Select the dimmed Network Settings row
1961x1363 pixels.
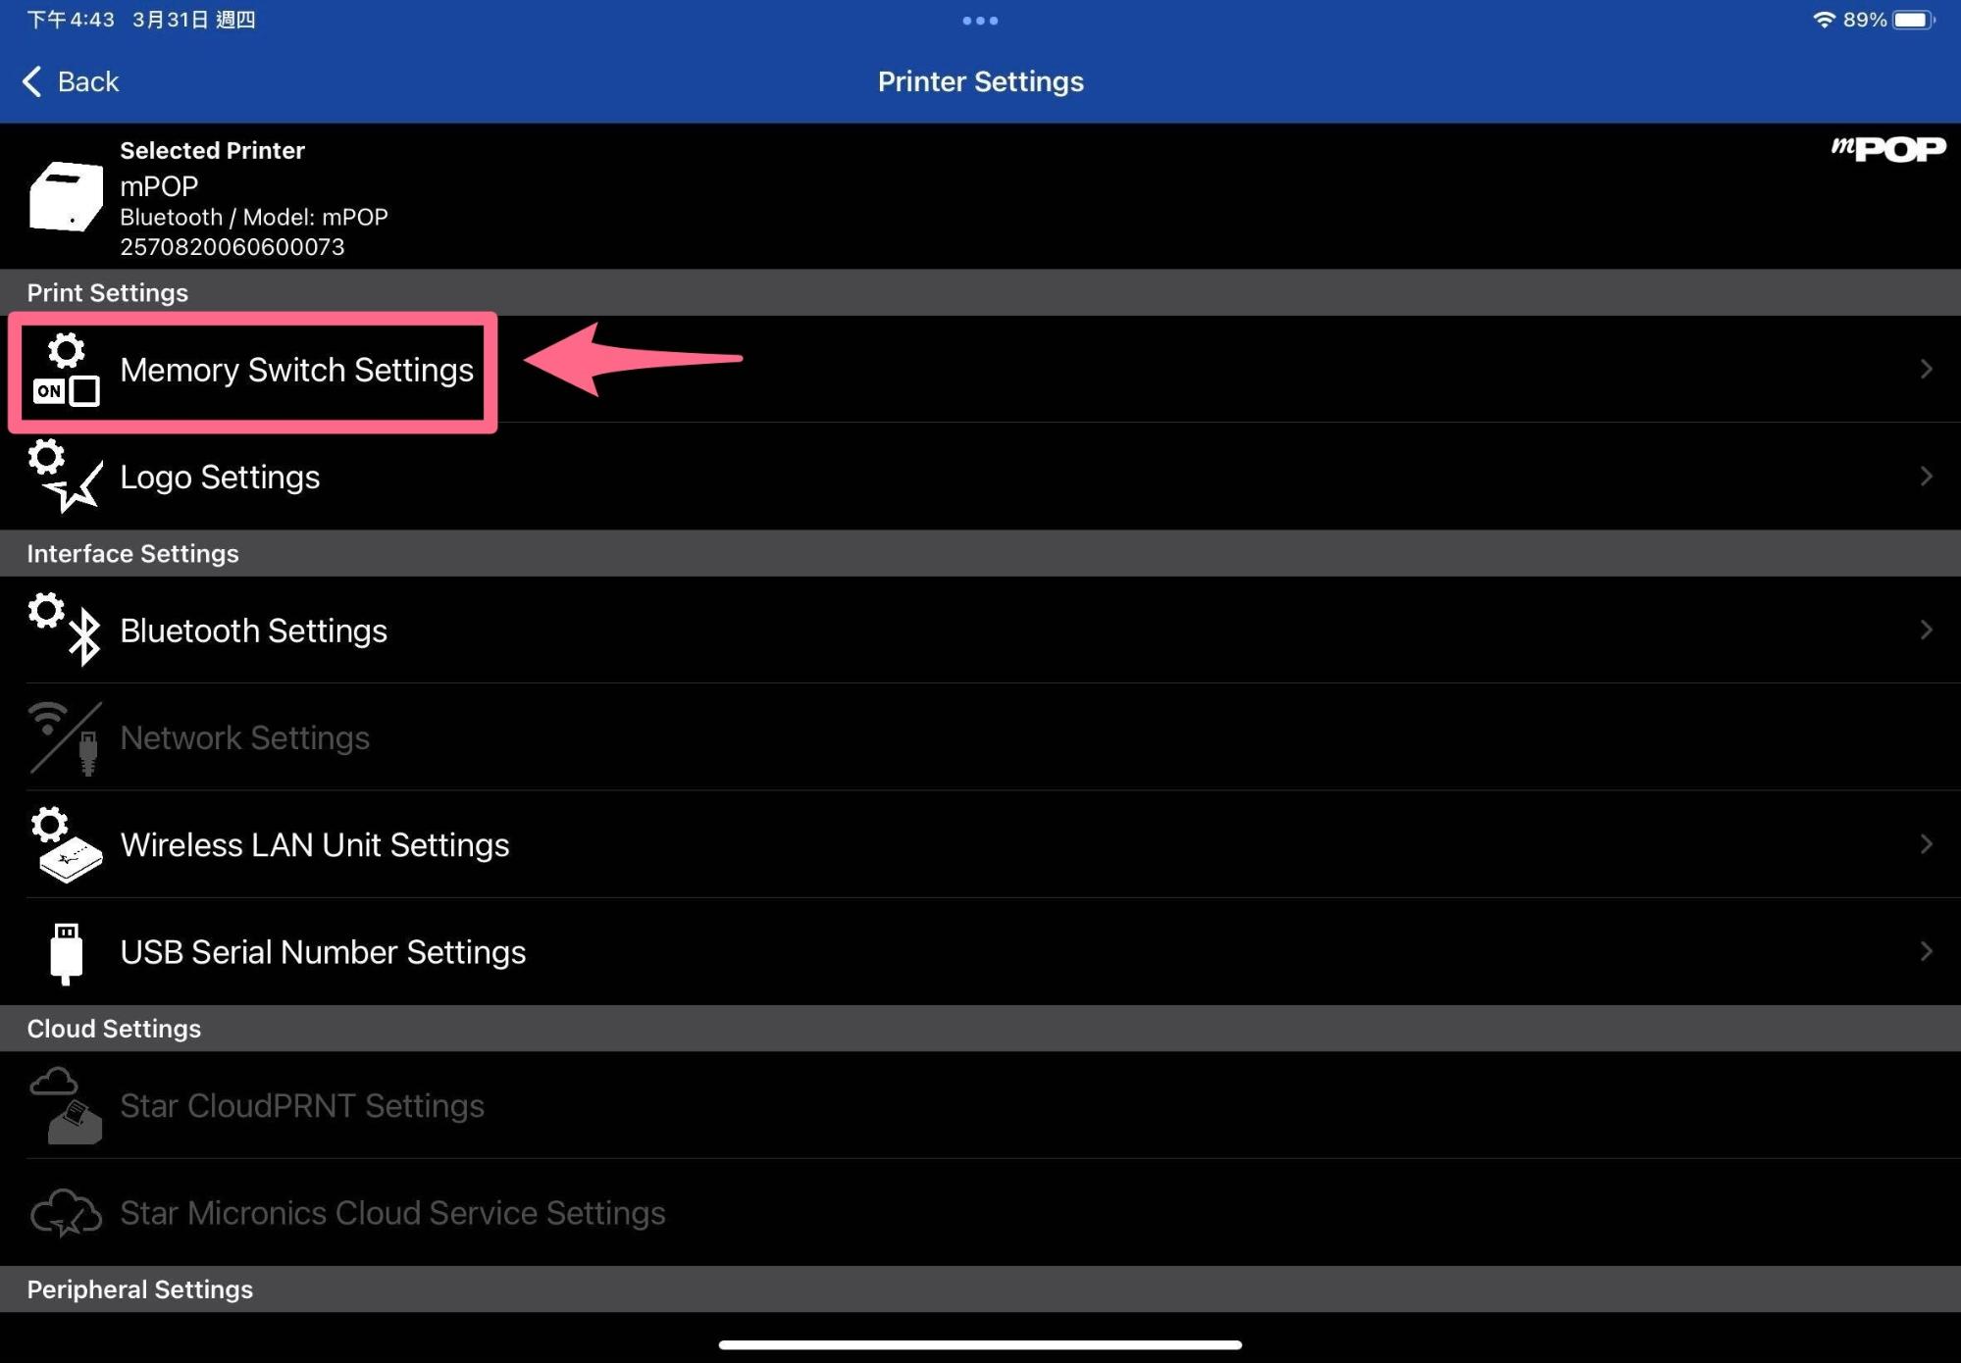(980, 737)
